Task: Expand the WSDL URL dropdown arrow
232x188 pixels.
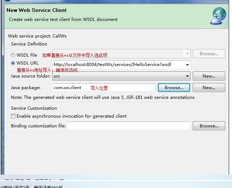Action: (x=187, y=65)
